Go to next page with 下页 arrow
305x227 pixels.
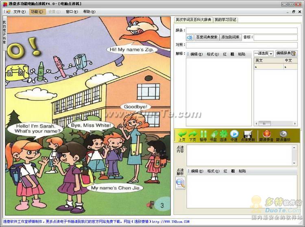coord(192,136)
